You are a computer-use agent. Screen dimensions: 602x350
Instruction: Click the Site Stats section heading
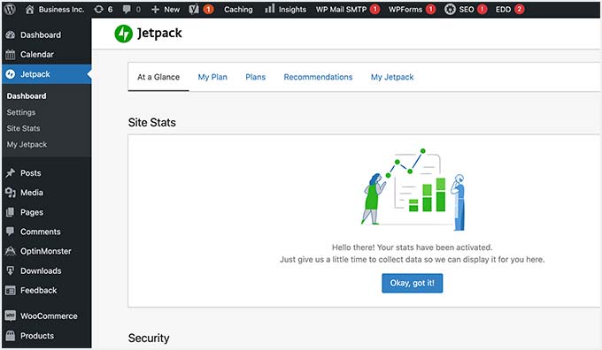click(152, 122)
